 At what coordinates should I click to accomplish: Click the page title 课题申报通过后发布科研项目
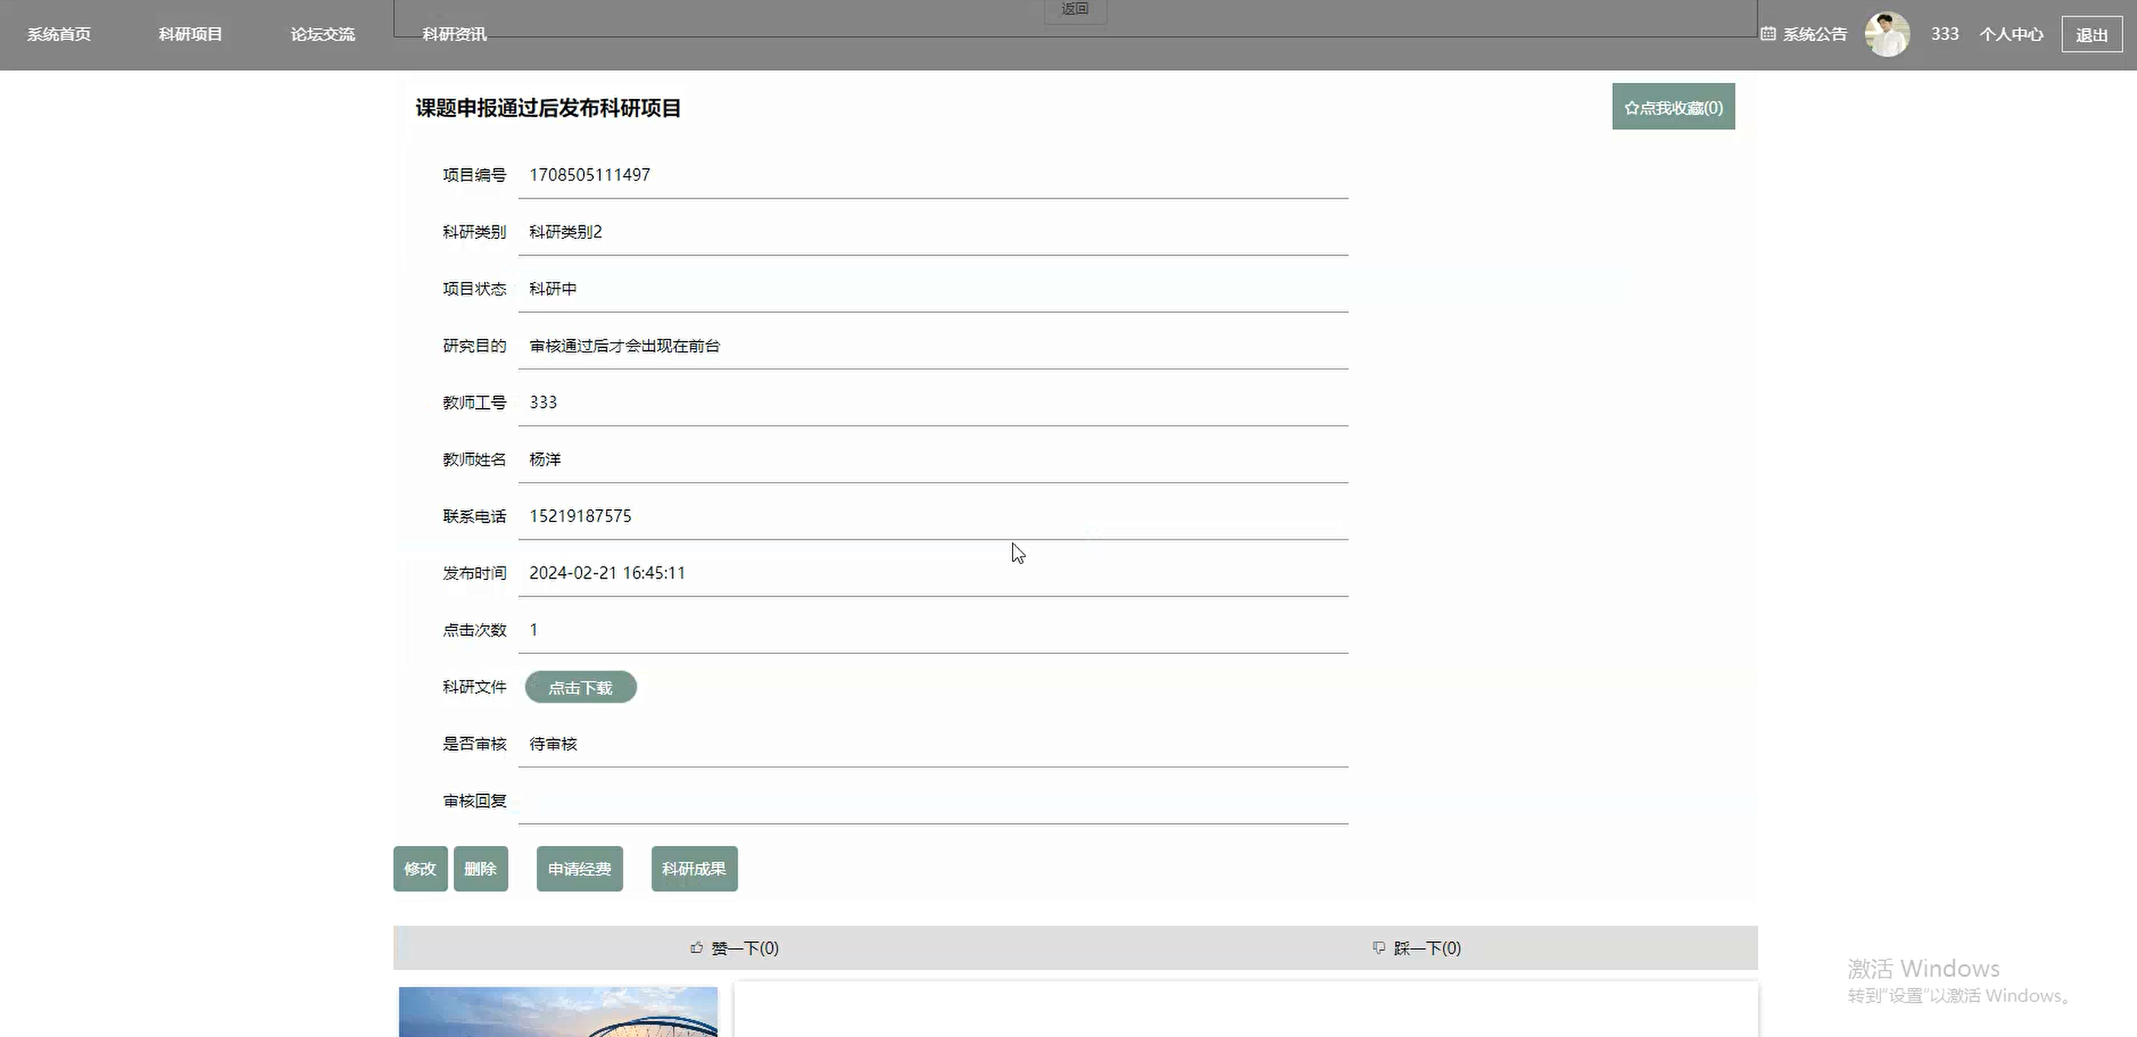548,108
